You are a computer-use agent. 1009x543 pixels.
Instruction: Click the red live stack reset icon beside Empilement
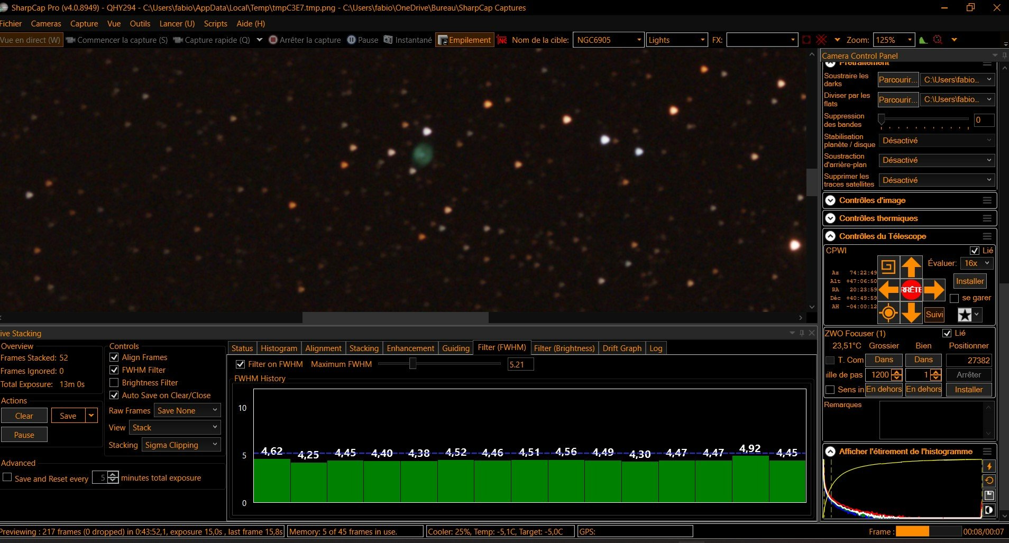502,40
